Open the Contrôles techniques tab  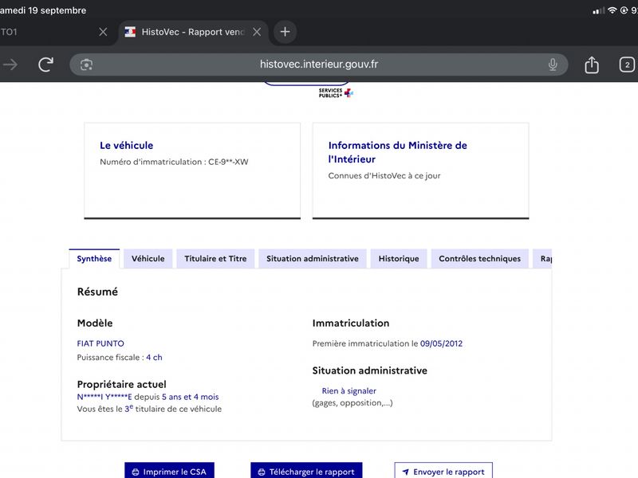coord(480,258)
